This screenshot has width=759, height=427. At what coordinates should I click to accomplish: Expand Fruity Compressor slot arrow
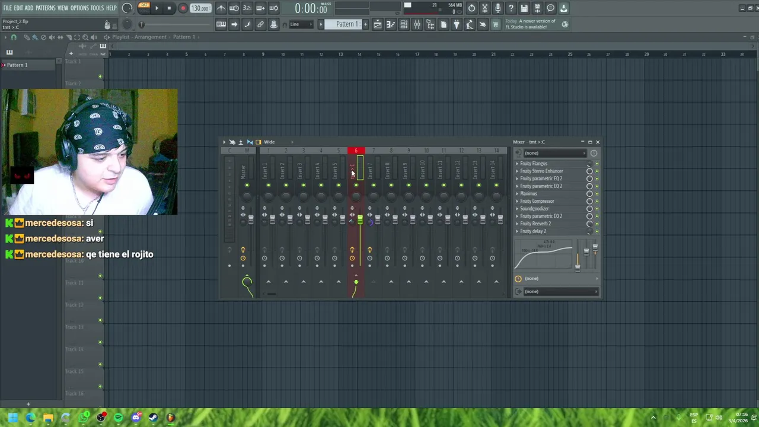click(x=517, y=202)
